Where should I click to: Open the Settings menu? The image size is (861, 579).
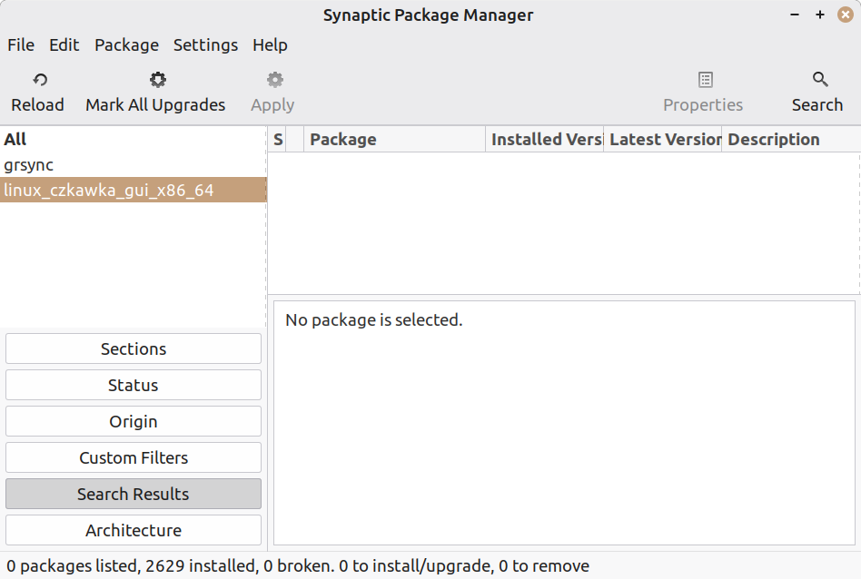tap(205, 44)
